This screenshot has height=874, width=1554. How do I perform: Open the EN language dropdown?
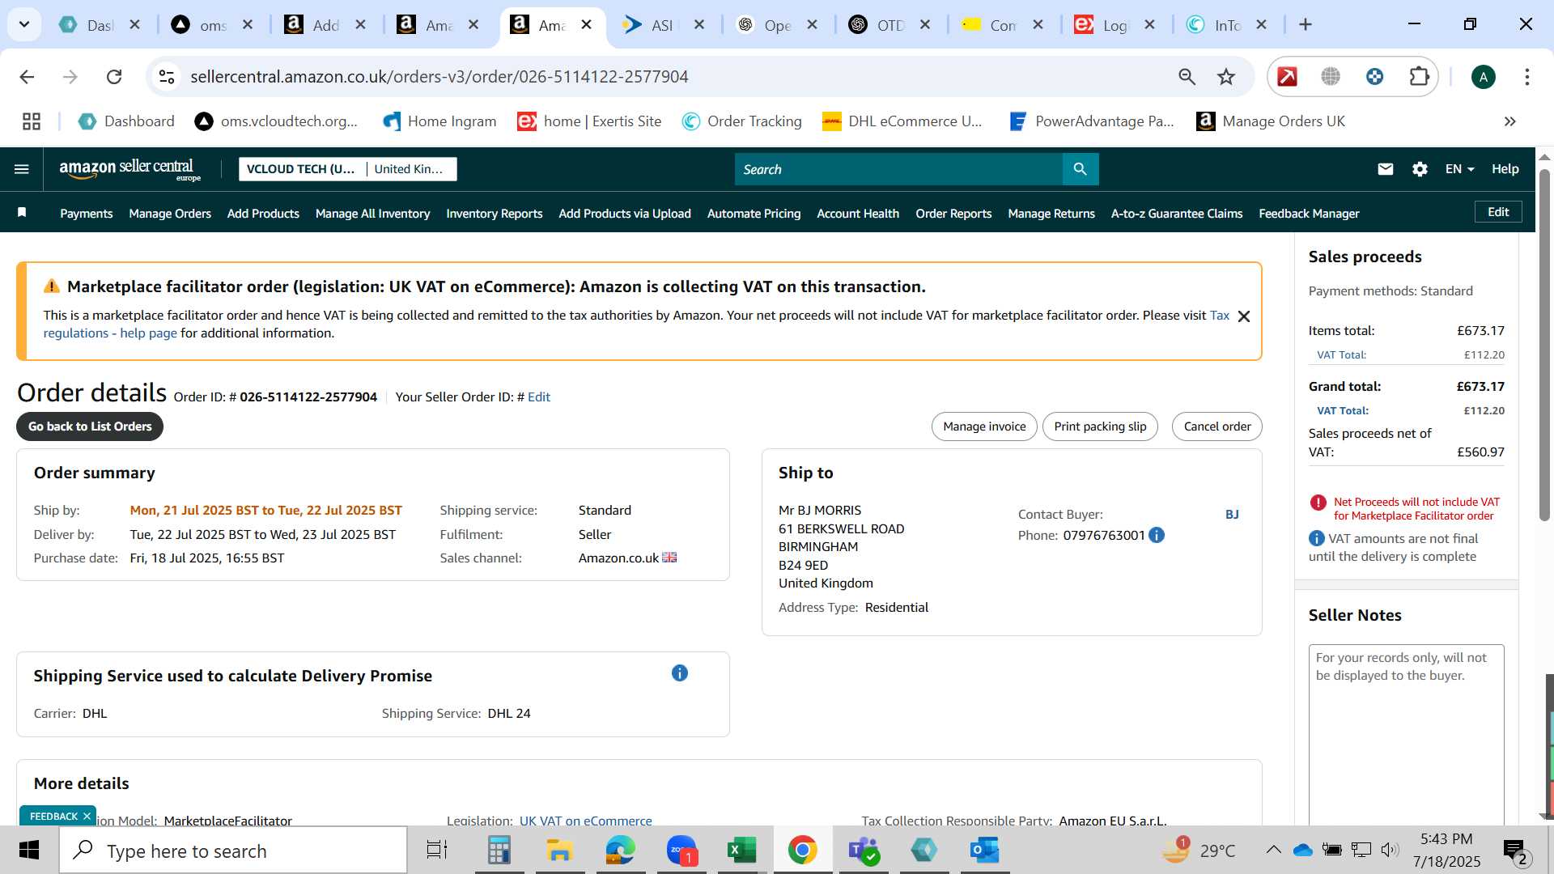pos(1459,169)
